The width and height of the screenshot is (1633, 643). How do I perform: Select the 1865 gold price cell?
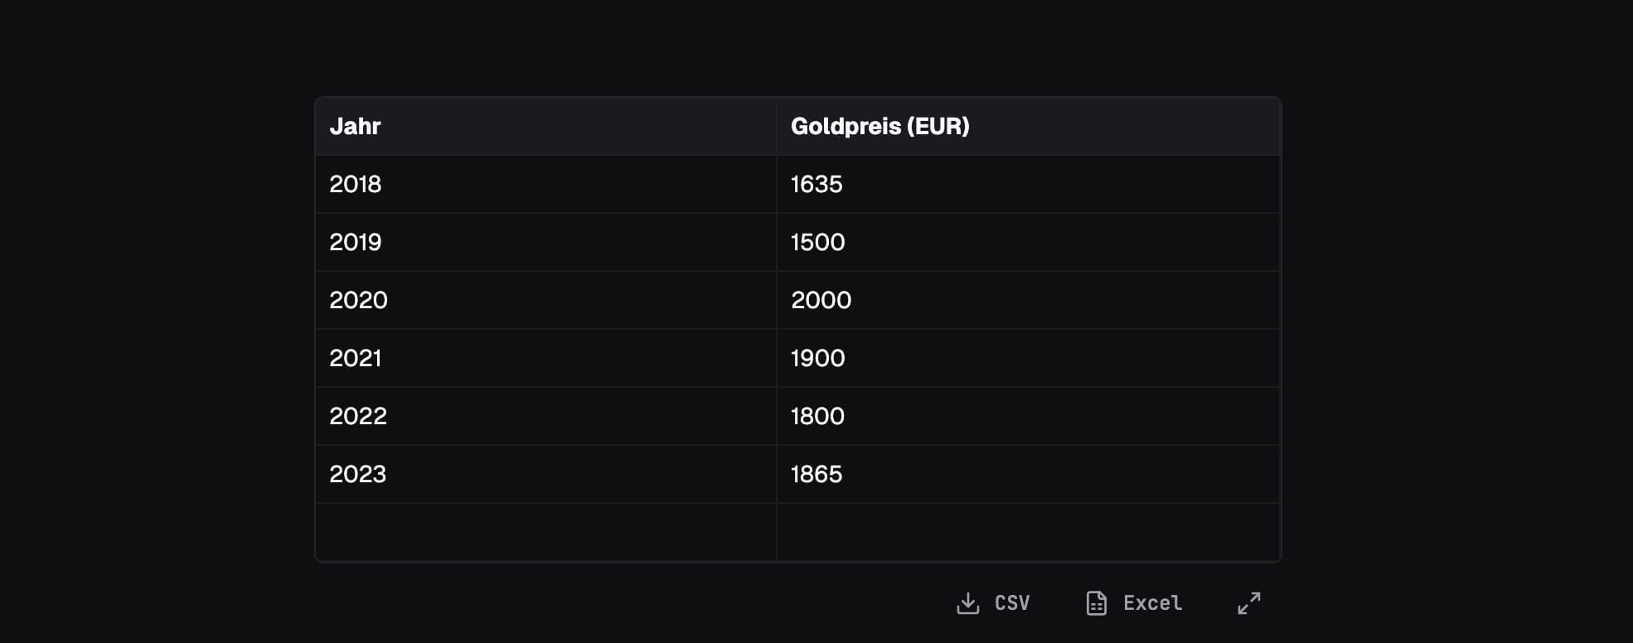point(1029,474)
